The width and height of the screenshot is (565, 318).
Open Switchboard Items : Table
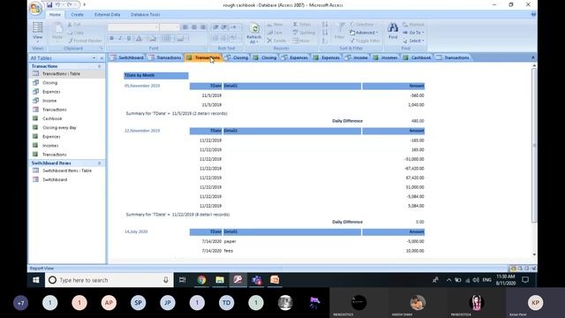[x=67, y=170]
